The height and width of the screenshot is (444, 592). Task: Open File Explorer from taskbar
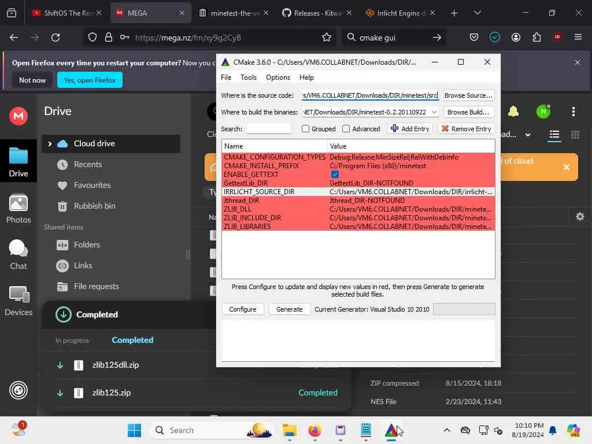coord(290,430)
